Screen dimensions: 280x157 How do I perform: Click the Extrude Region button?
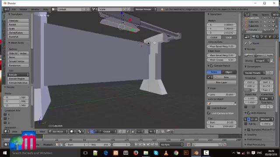click(18, 78)
